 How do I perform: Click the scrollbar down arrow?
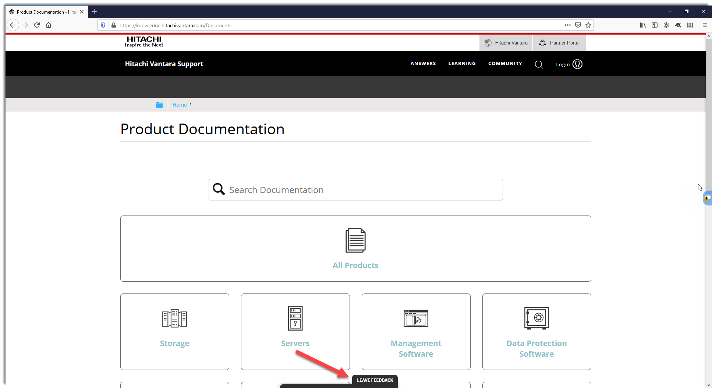pyautogui.click(x=709, y=385)
